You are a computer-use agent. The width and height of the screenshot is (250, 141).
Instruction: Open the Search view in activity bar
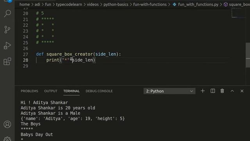[x=7, y=14]
